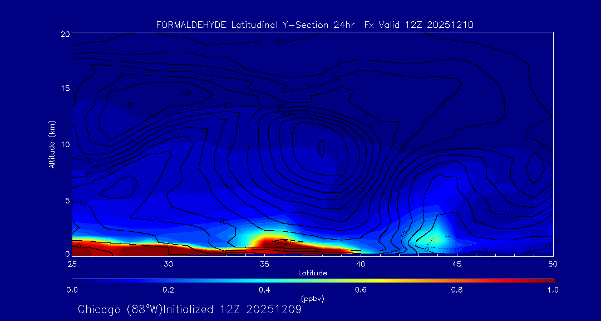
Task: Click the yellow section of the colorbar
Action: point(381,281)
